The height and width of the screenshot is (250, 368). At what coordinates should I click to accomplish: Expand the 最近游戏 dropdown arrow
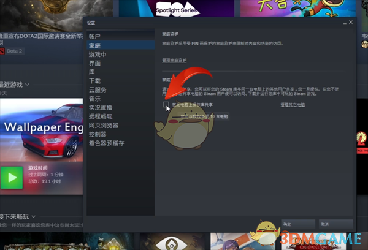click(x=27, y=85)
